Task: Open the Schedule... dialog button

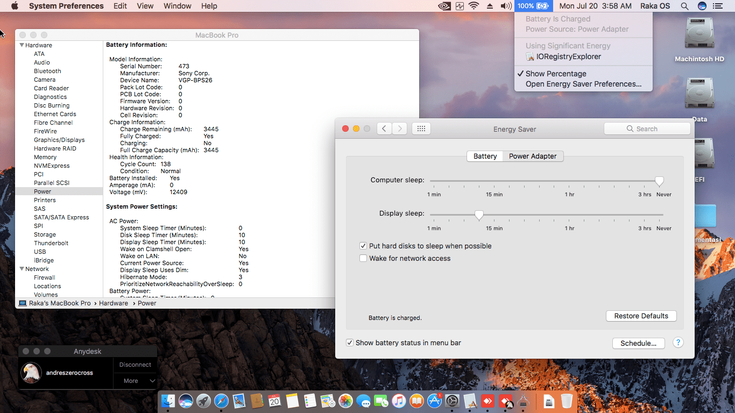Action: pos(638,343)
